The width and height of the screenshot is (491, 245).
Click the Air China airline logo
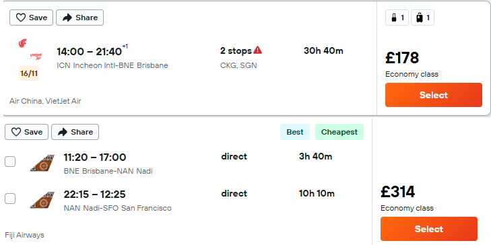[x=22, y=43]
